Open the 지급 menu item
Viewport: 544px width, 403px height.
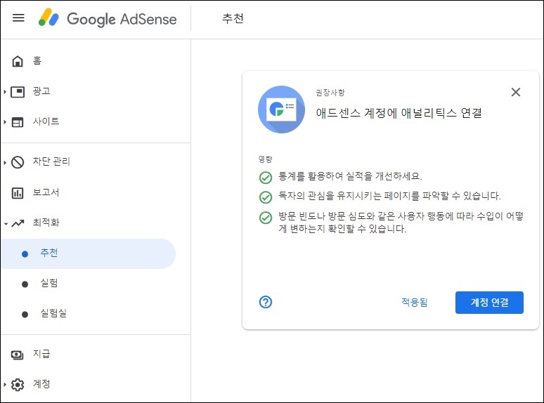[x=41, y=354]
